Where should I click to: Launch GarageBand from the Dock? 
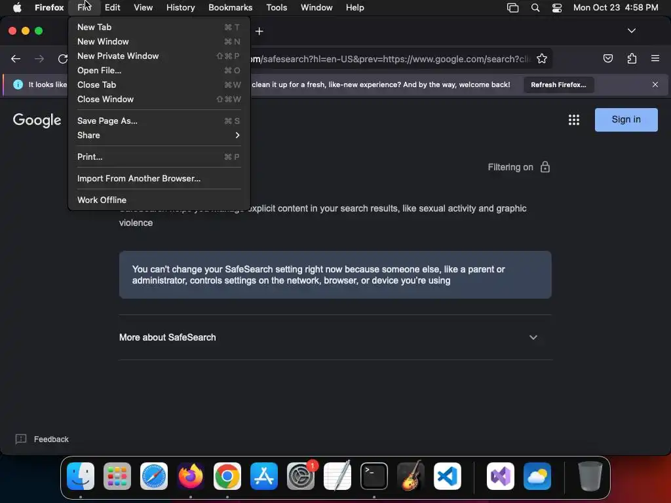(411, 476)
